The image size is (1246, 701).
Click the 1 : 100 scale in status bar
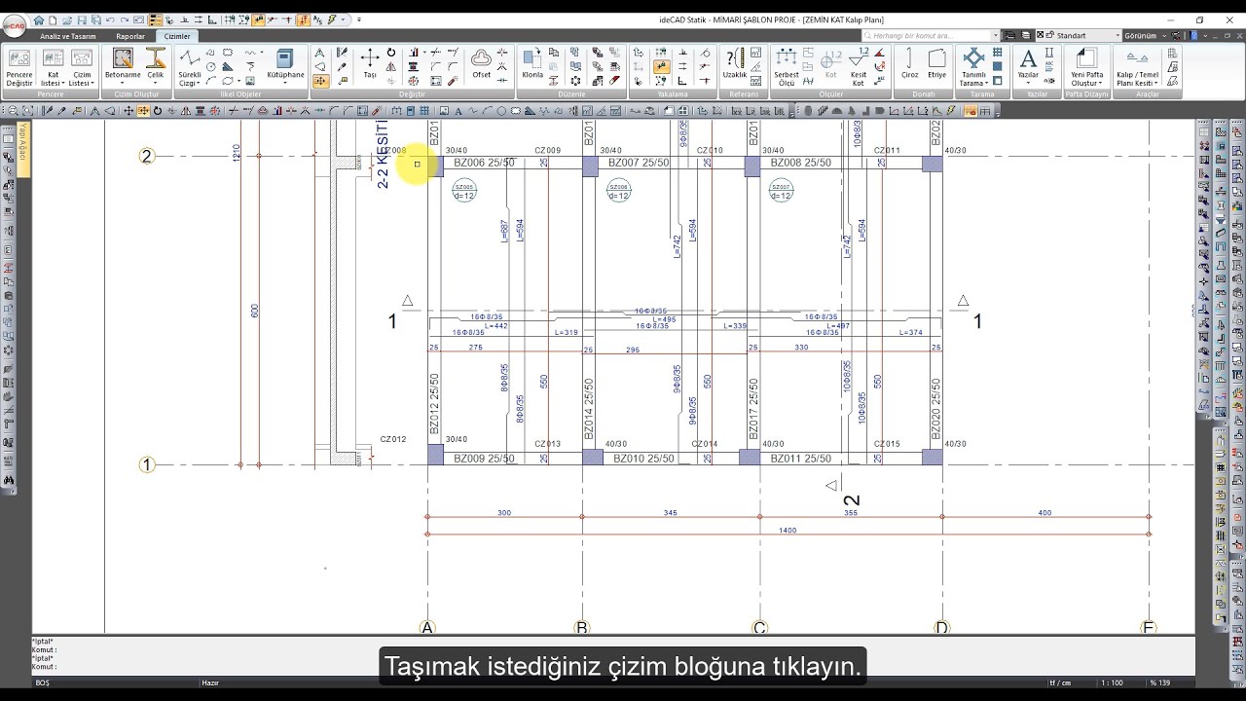point(1114,683)
